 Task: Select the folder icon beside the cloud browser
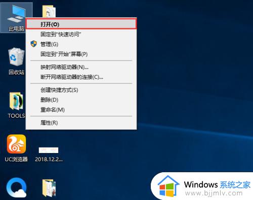(49, 188)
